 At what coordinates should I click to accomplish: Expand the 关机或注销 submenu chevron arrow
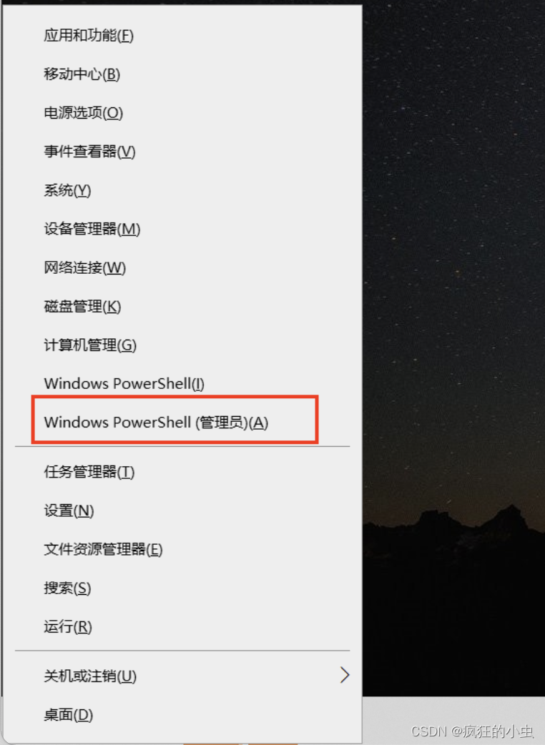tap(345, 675)
